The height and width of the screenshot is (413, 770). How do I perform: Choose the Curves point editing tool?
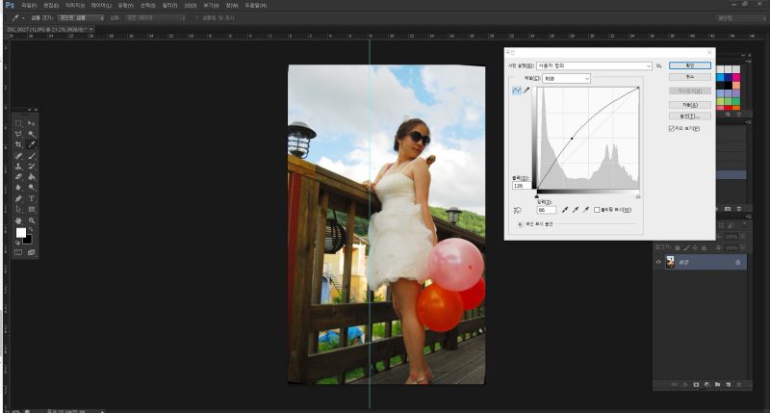point(516,90)
